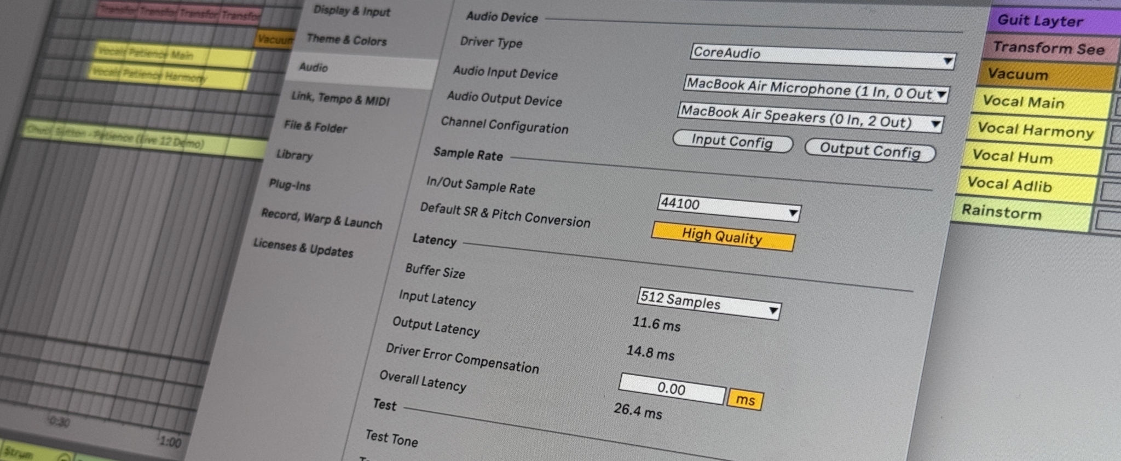Open the Library preferences tab
The image size is (1121, 461).
click(x=294, y=155)
